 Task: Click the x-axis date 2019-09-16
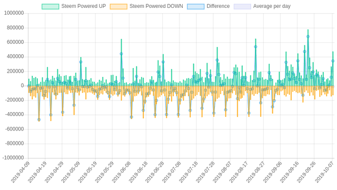[x=289, y=172]
